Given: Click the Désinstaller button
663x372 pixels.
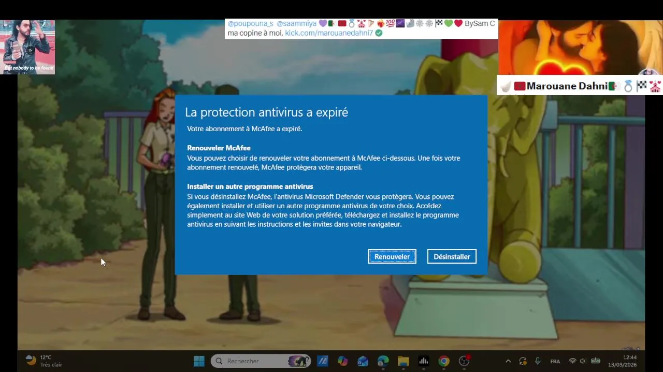Looking at the screenshot, I should (x=452, y=257).
